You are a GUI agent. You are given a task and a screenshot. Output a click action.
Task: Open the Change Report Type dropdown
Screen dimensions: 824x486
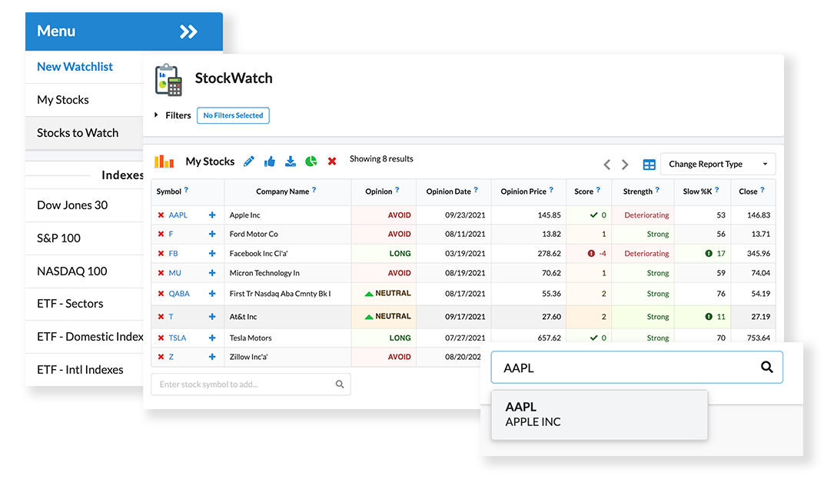coord(717,165)
